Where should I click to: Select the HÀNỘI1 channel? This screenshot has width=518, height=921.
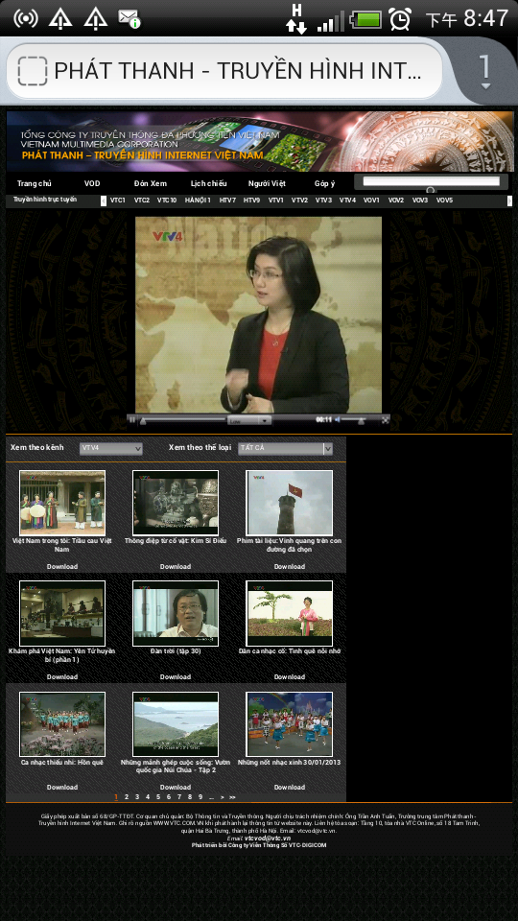pos(198,201)
